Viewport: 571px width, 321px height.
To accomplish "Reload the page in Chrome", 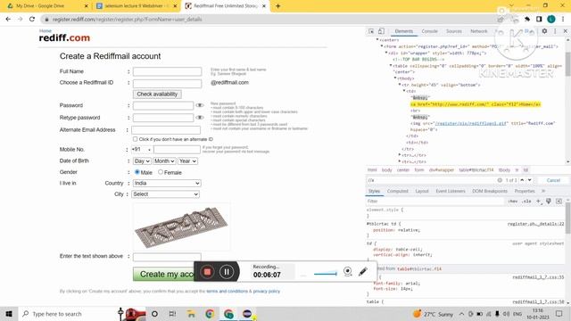I will click(x=32, y=19).
